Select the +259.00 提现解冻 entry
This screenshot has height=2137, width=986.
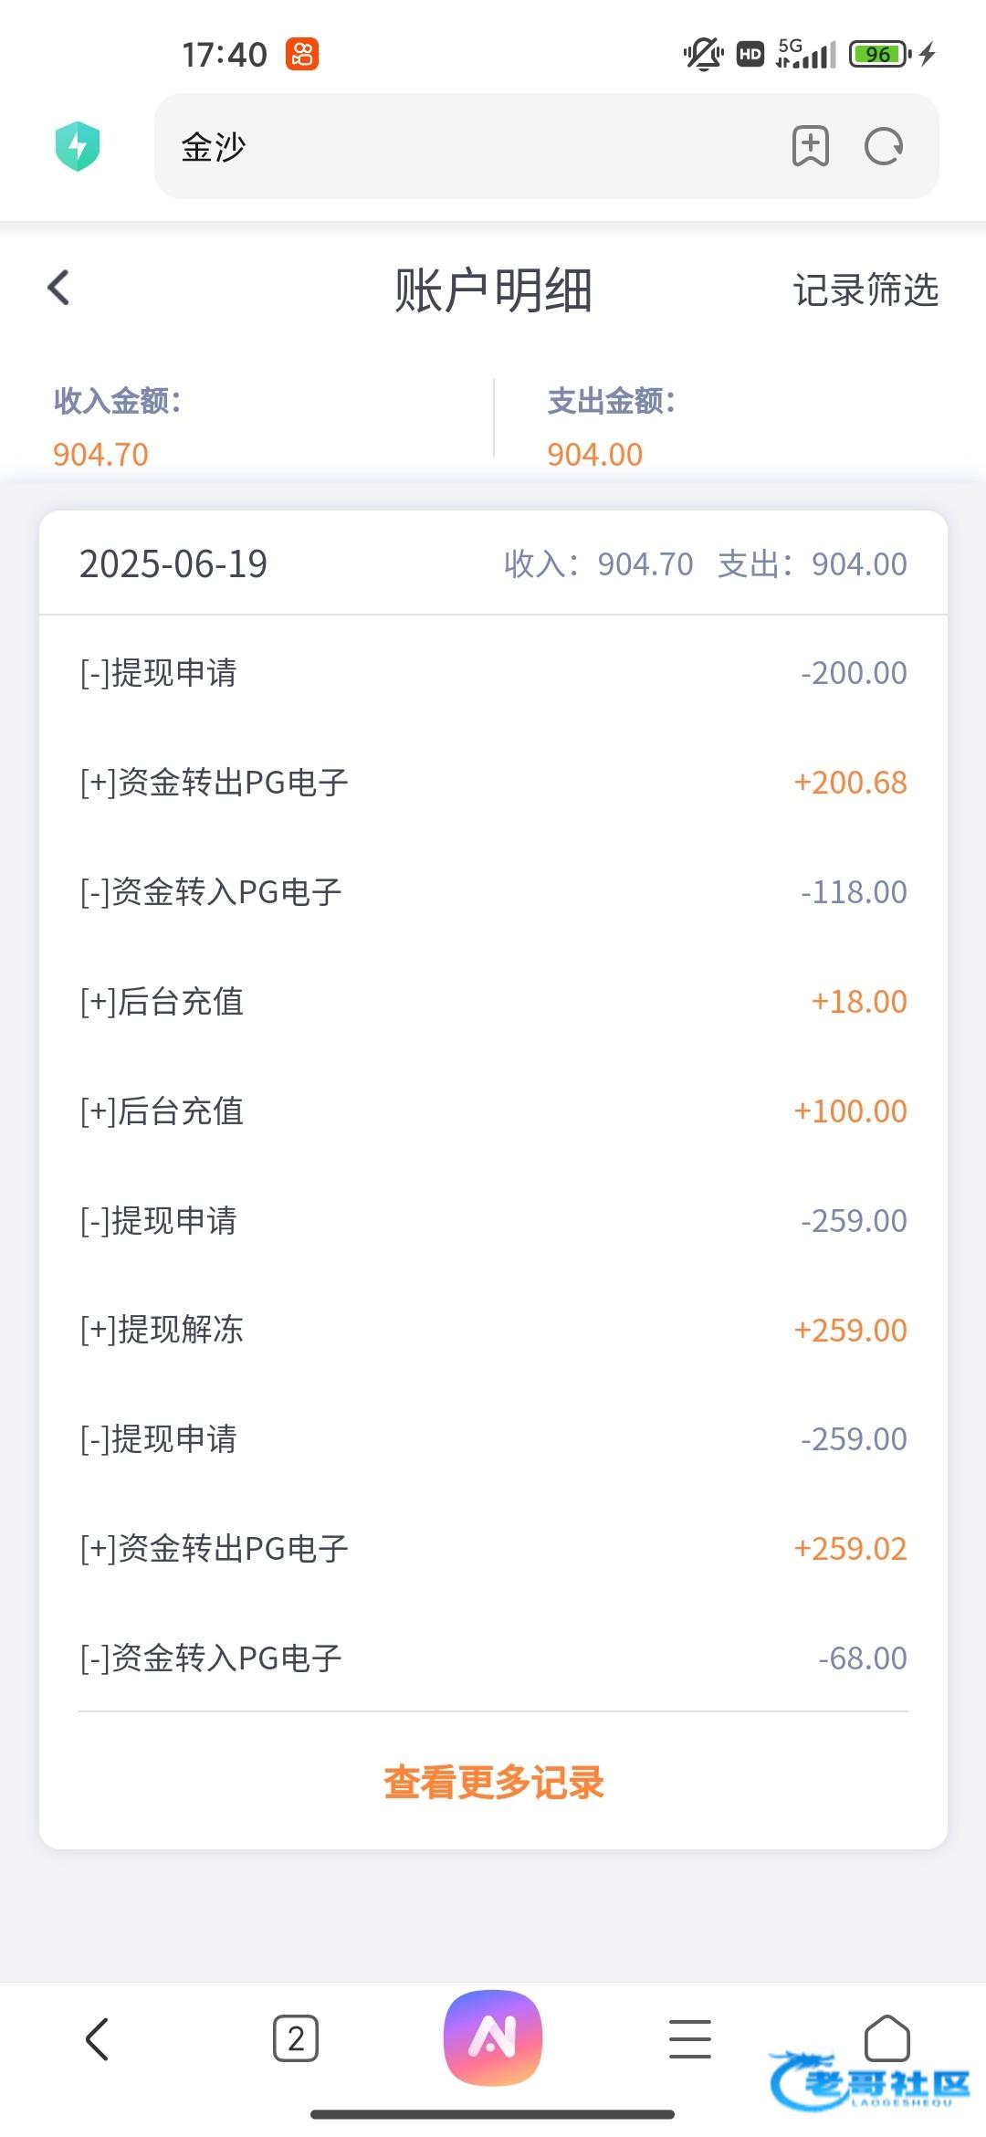pyautogui.click(x=493, y=1330)
